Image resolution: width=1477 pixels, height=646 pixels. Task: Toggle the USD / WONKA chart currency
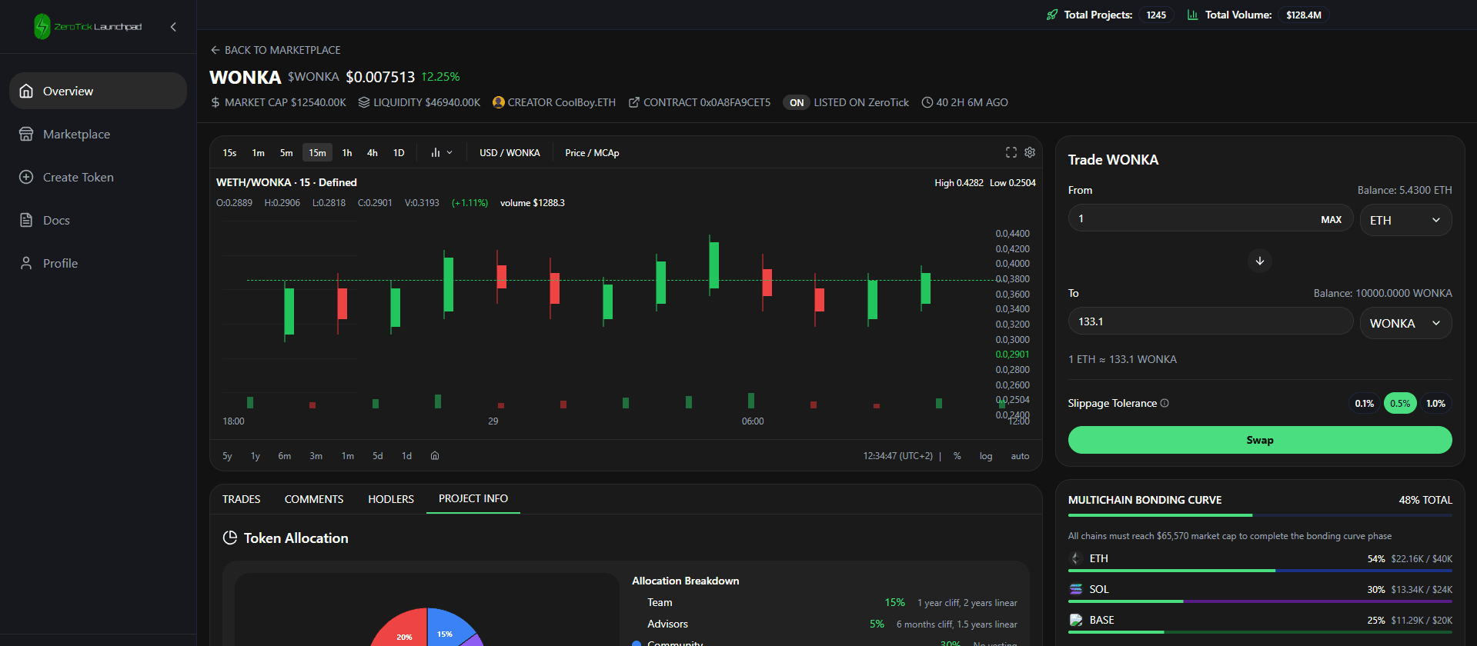coord(510,152)
